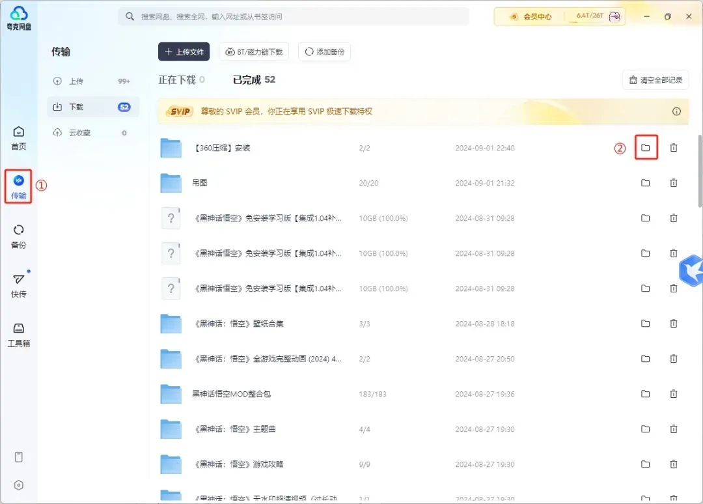Click the search magnifier icon
Image resolution: width=703 pixels, height=504 pixels.
(x=130, y=16)
